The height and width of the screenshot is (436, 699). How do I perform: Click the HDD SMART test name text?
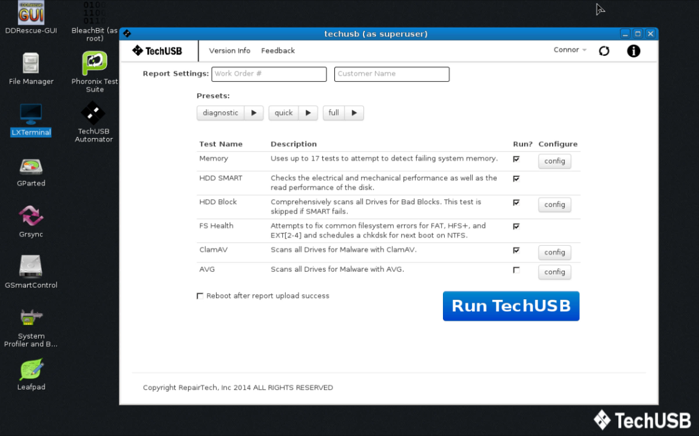click(221, 178)
